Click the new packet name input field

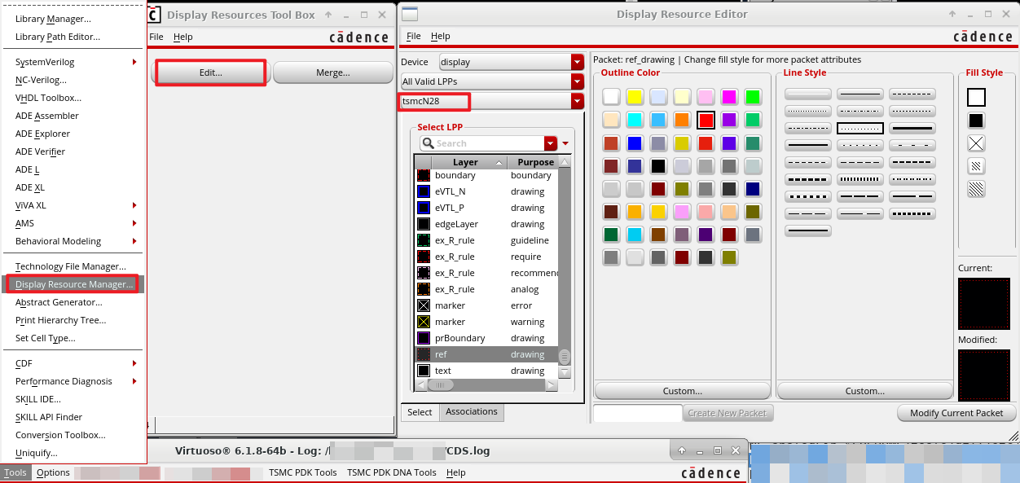(637, 413)
